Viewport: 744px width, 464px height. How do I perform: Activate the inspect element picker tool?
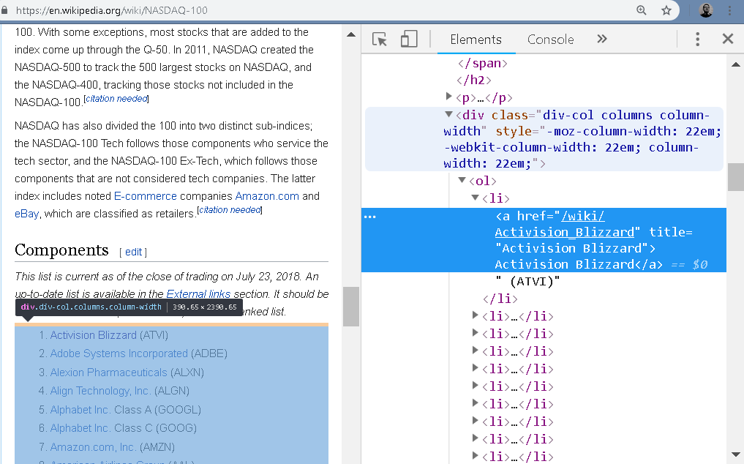pyautogui.click(x=380, y=40)
